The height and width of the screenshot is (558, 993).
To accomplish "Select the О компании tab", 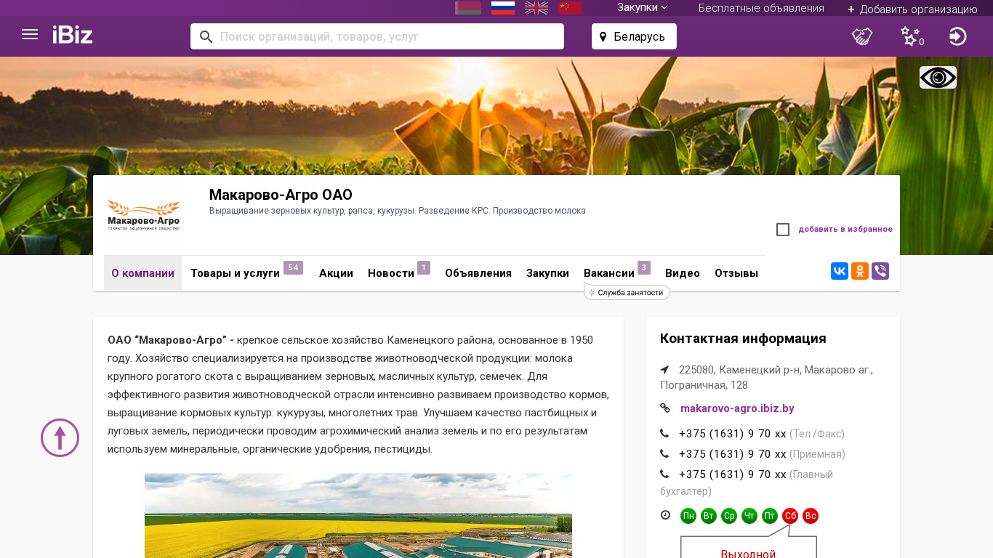I will coord(142,273).
